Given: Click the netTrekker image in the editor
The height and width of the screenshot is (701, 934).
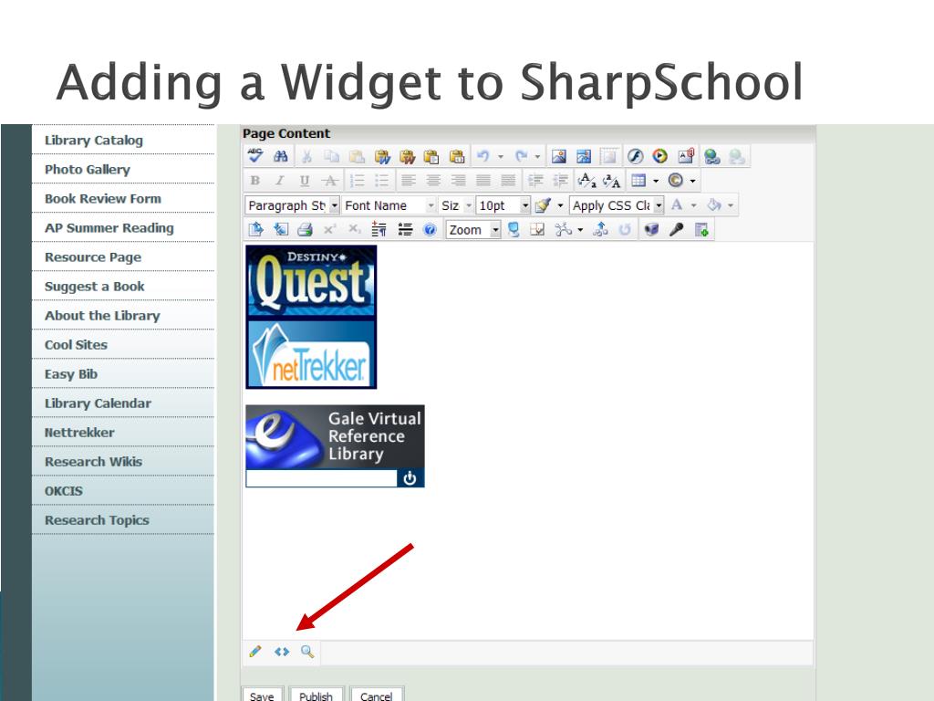Looking at the screenshot, I should coord(311,354).
